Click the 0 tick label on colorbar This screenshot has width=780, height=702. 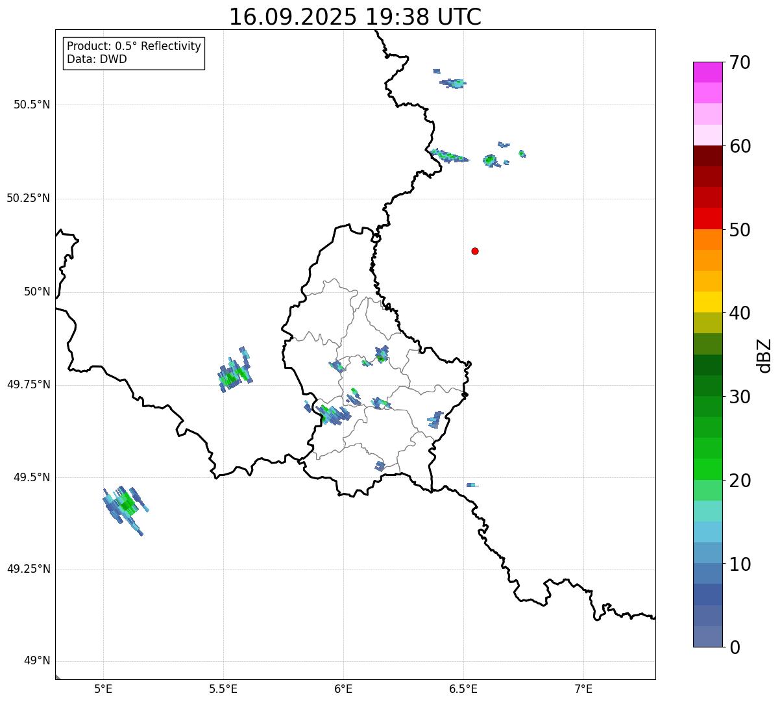735,647
